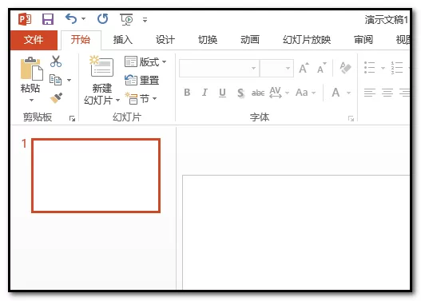This screenshot has width=421, height=301.
Task: Open the copy options dropdown arrow
Action: click(69, 80)
